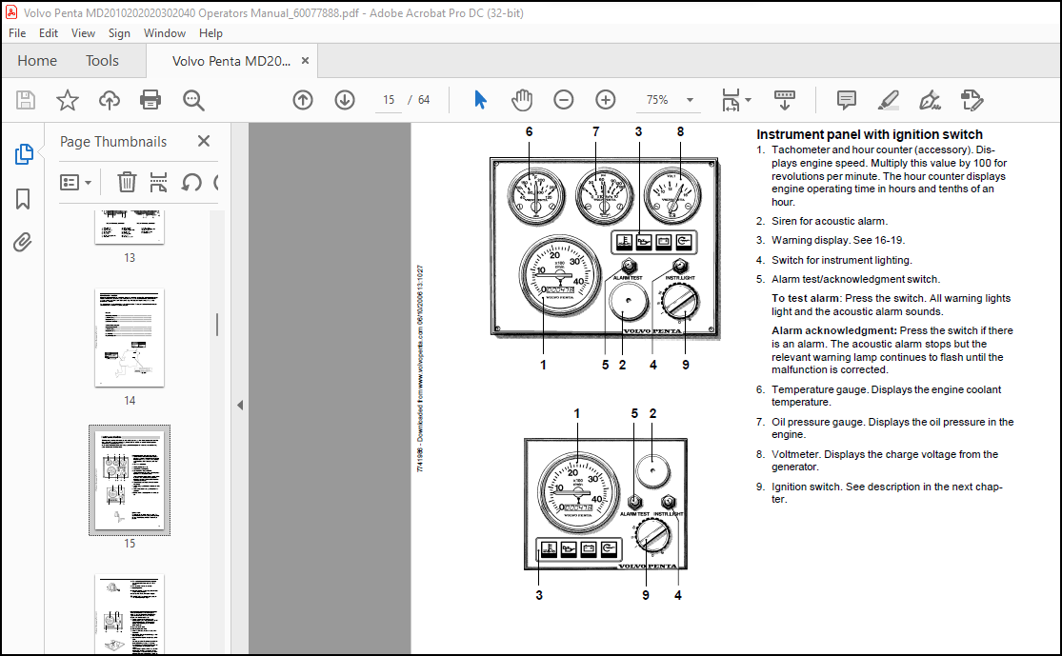Click the text 'Warning display. See 16-19.'
This screenshot has width=1062, height=656.
tap(838, 240)
